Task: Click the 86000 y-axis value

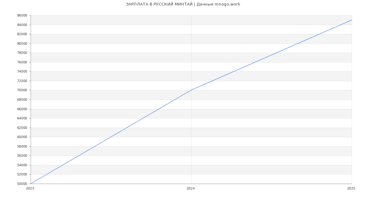Action: coord(22,15)
